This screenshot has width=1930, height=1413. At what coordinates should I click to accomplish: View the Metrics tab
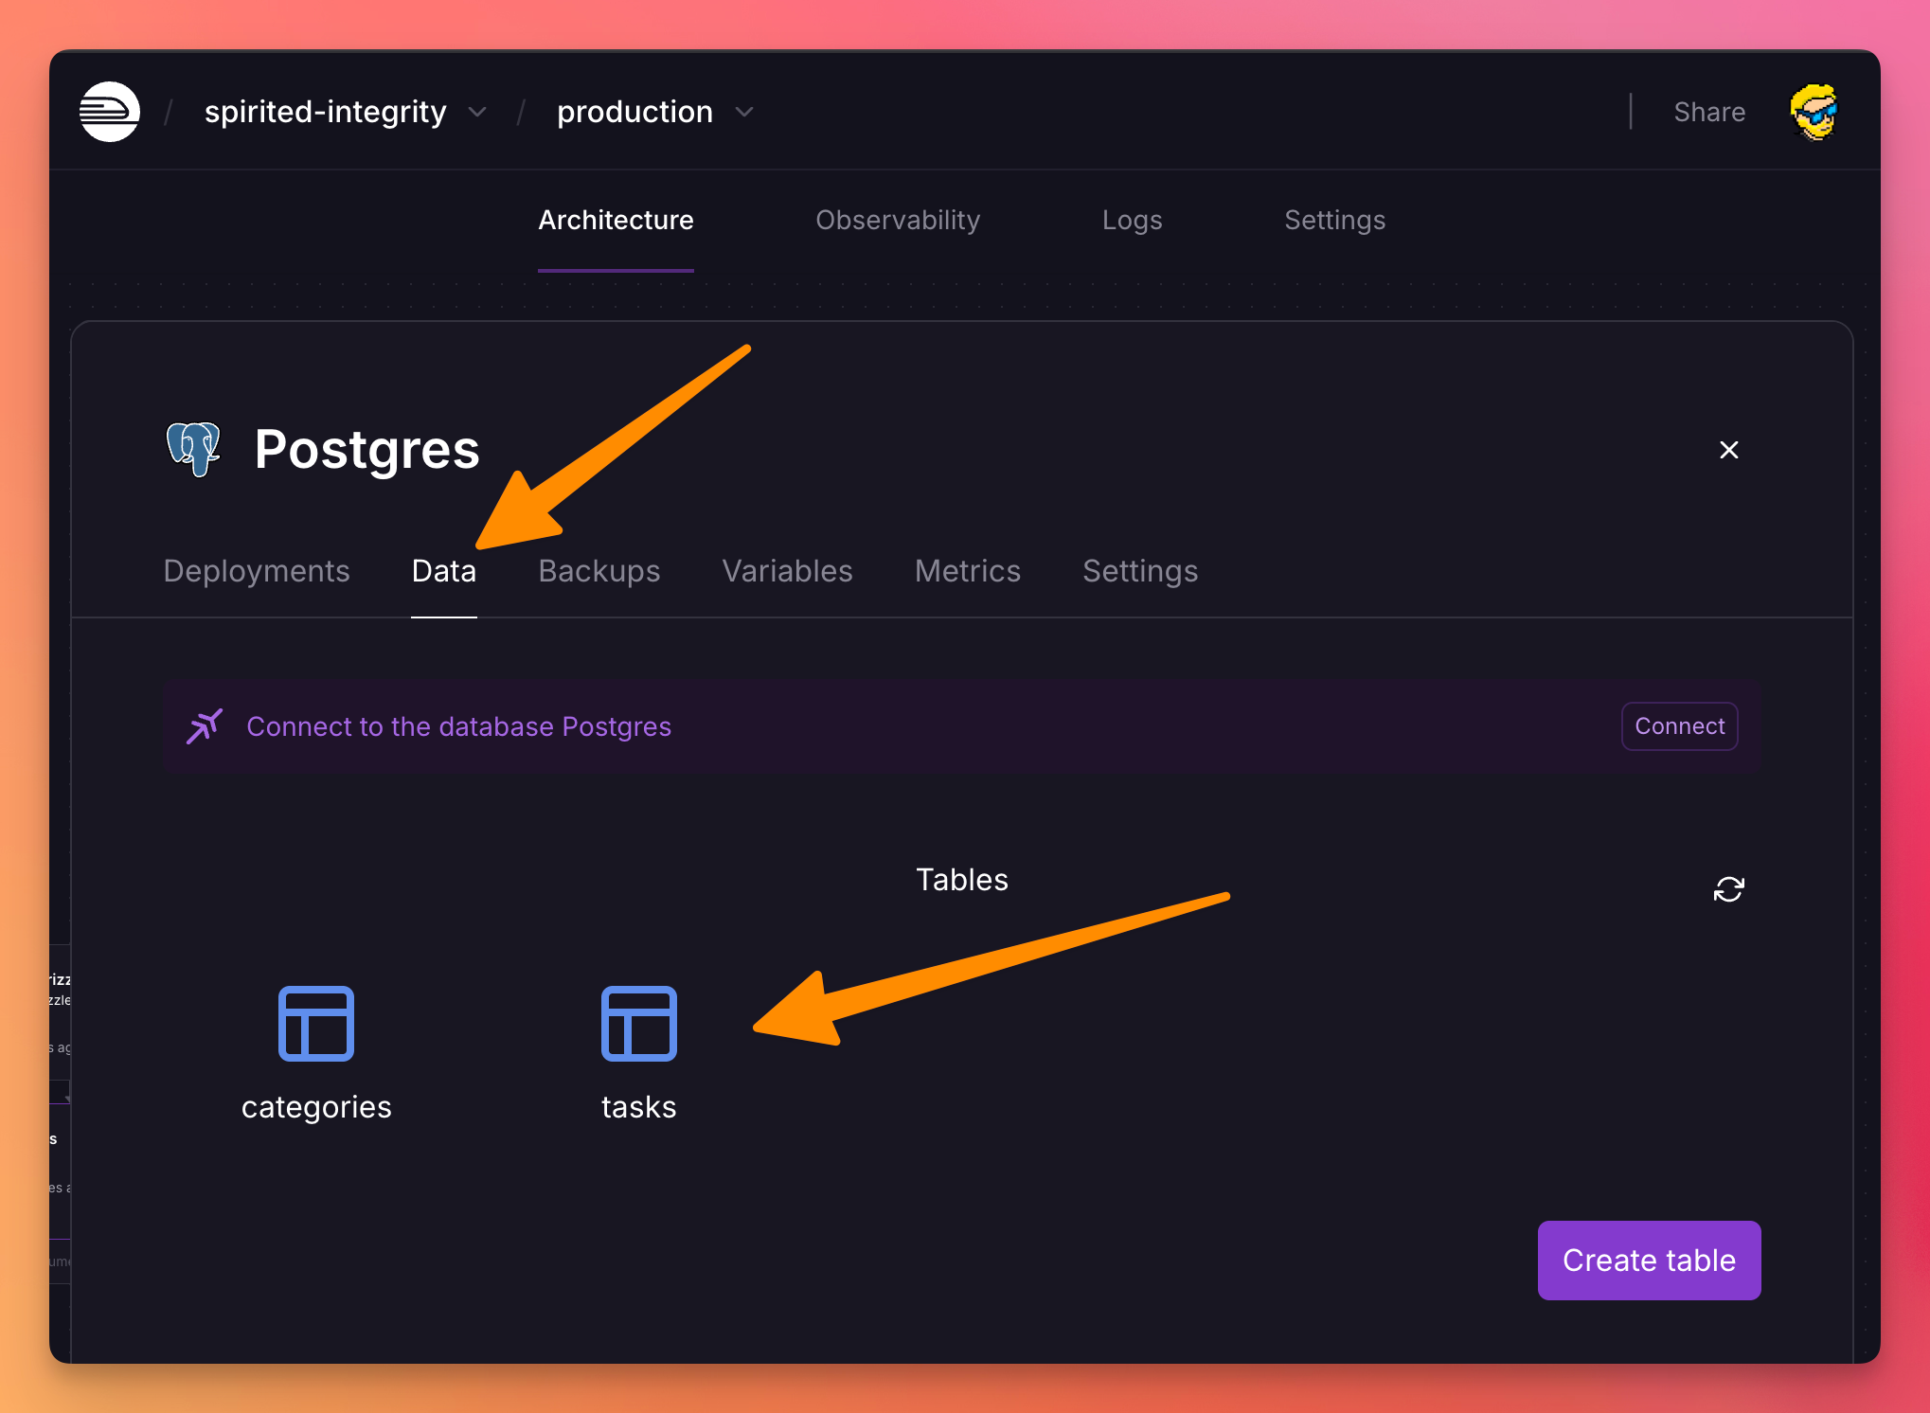pos(967,571)
